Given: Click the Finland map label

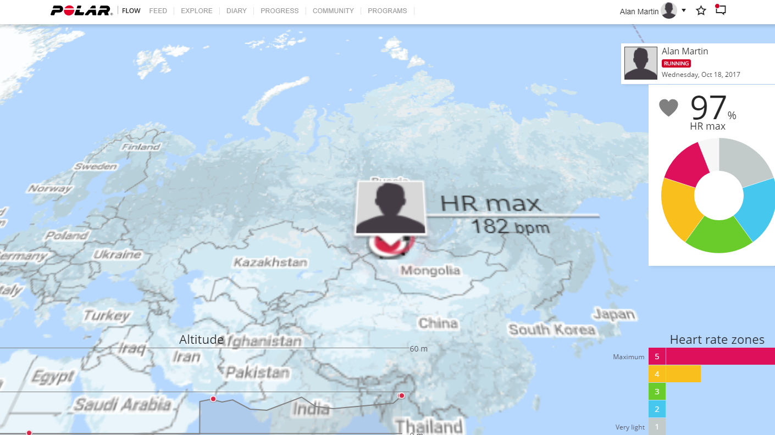Looking at the screenshot, I should click(x=141, y=147).
